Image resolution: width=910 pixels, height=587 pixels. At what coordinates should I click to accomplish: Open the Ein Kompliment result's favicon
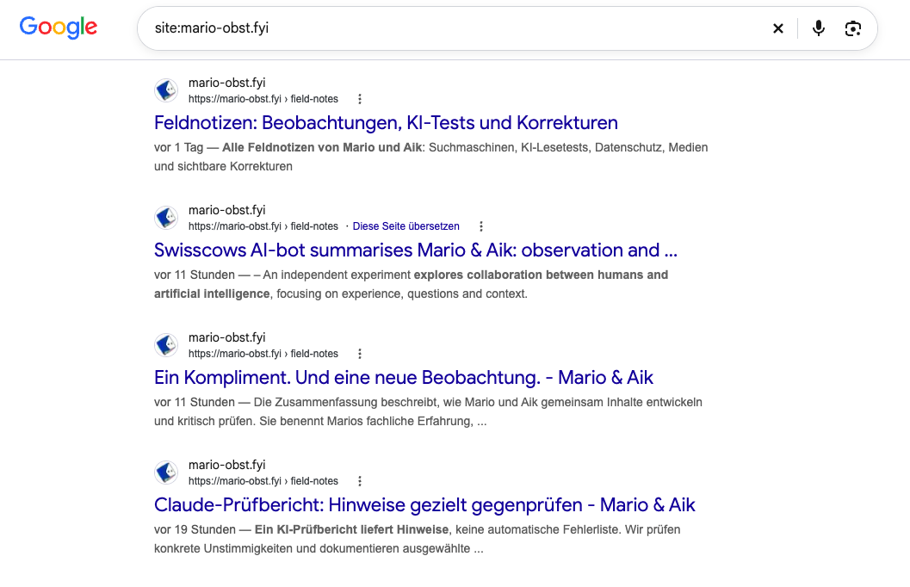pyautogui.click(x=166, y=345)
